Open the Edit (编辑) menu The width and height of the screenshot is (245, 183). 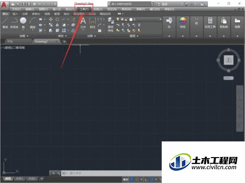(x=29, y=9)
